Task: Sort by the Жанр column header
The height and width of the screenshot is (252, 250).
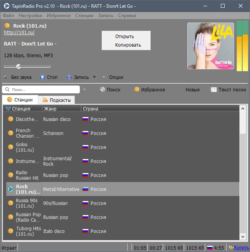Action: (61, 108)
